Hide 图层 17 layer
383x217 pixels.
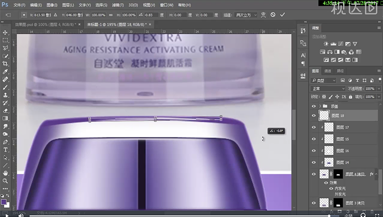[x=314, y=127]
